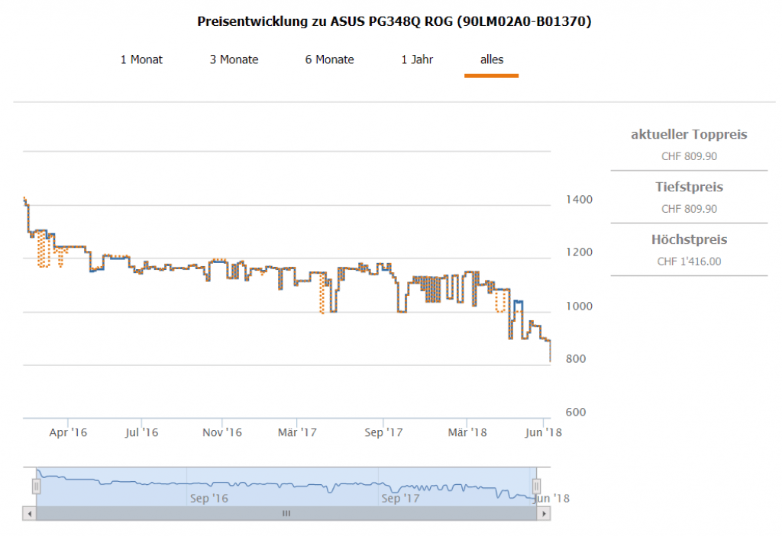
Task: Click the Jul '16 axis label
Action: click(x=141, y=432)
